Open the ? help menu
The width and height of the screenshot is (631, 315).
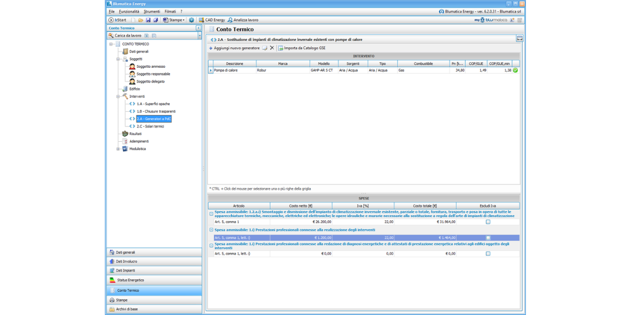[181, 11]
